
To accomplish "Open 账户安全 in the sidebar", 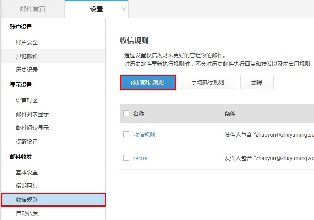I will [x=27, y=43].
